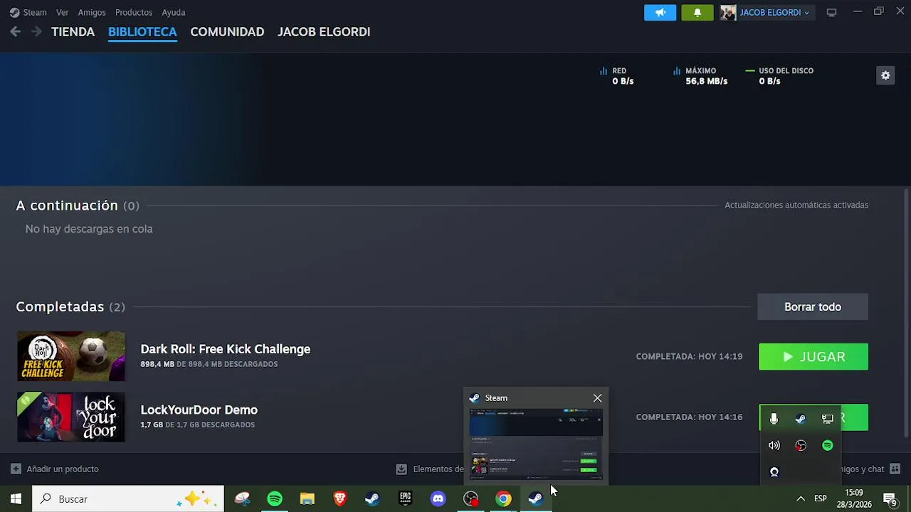Screen dimensions: 911x512
Task: Click the RED network speed indicator
Action: coord(616,75)
